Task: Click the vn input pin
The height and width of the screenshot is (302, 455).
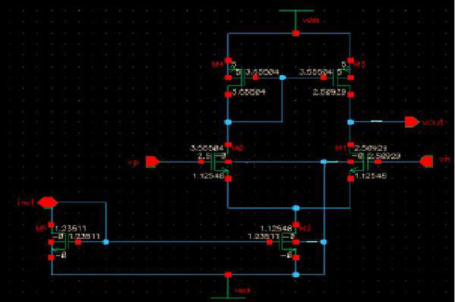Action: 426,162
